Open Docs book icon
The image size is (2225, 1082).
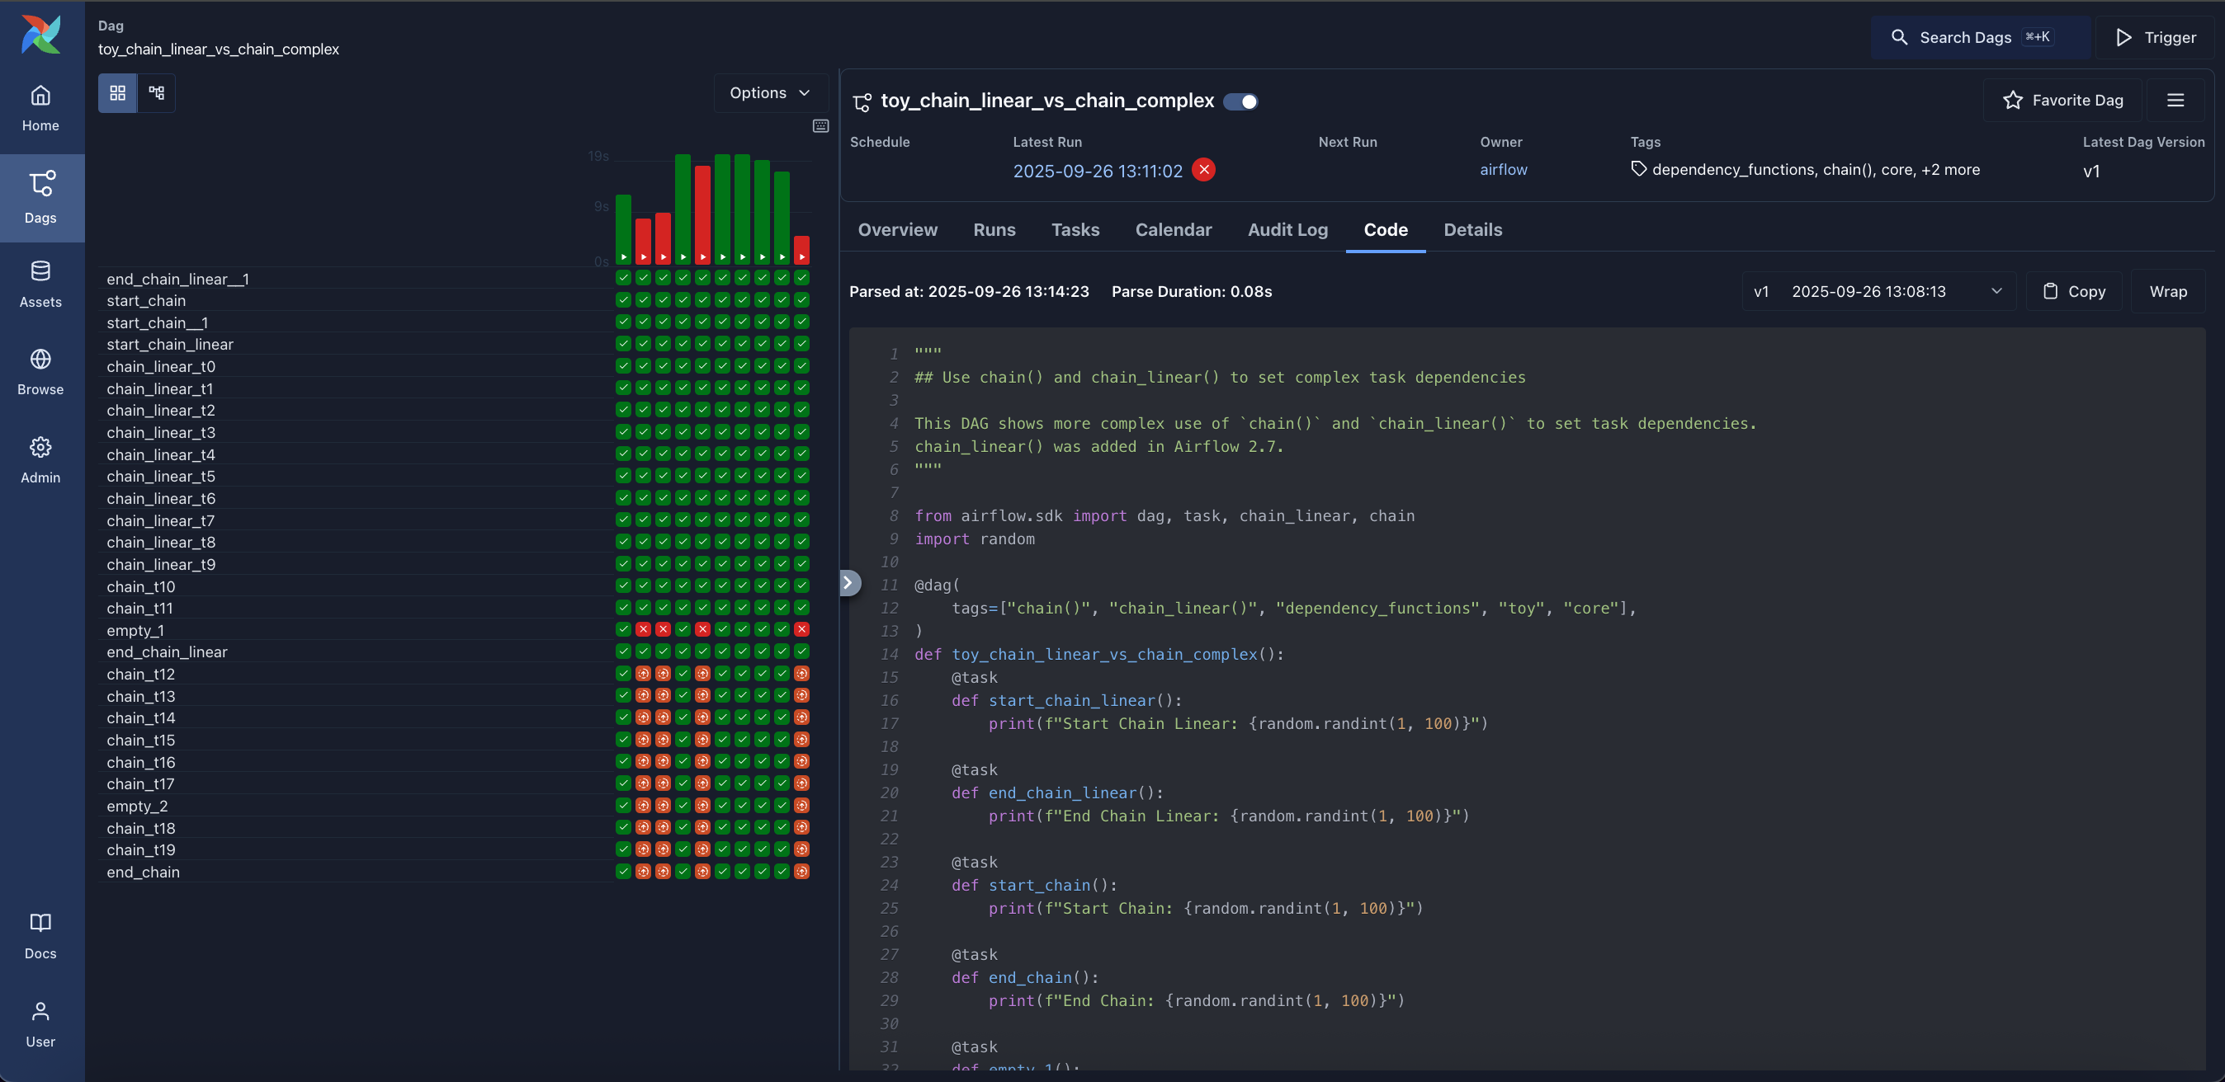(40, 935)
